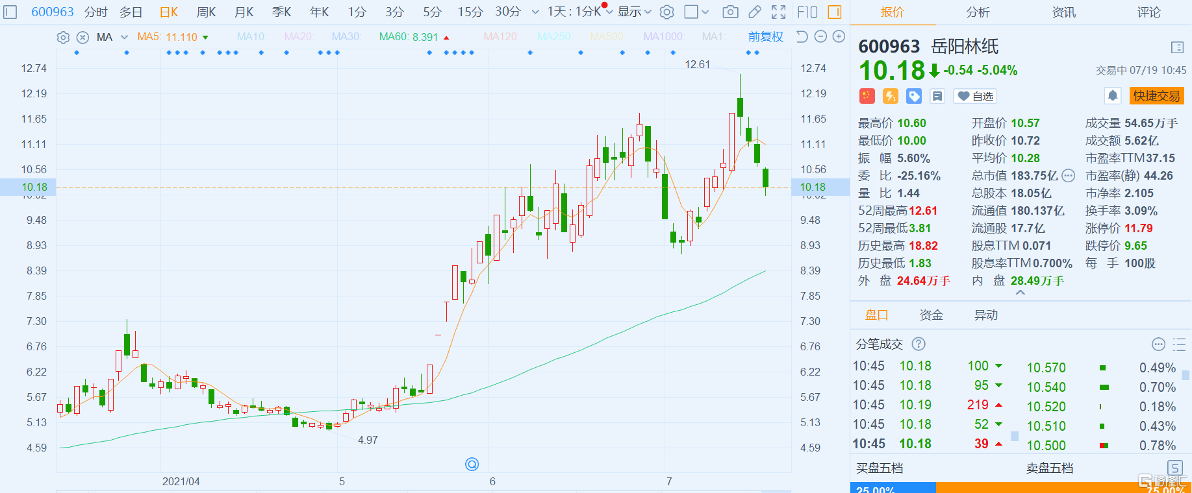Viewport: 1192px width, 493px height.
Task: Open the MA indicator type dropdown
Action: [x=124, y=38]
